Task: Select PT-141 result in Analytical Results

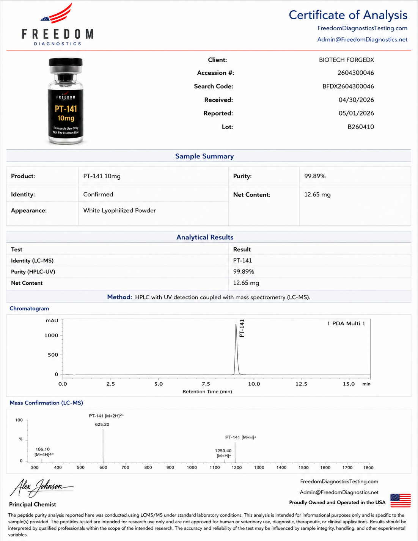Action: (242, 261)
